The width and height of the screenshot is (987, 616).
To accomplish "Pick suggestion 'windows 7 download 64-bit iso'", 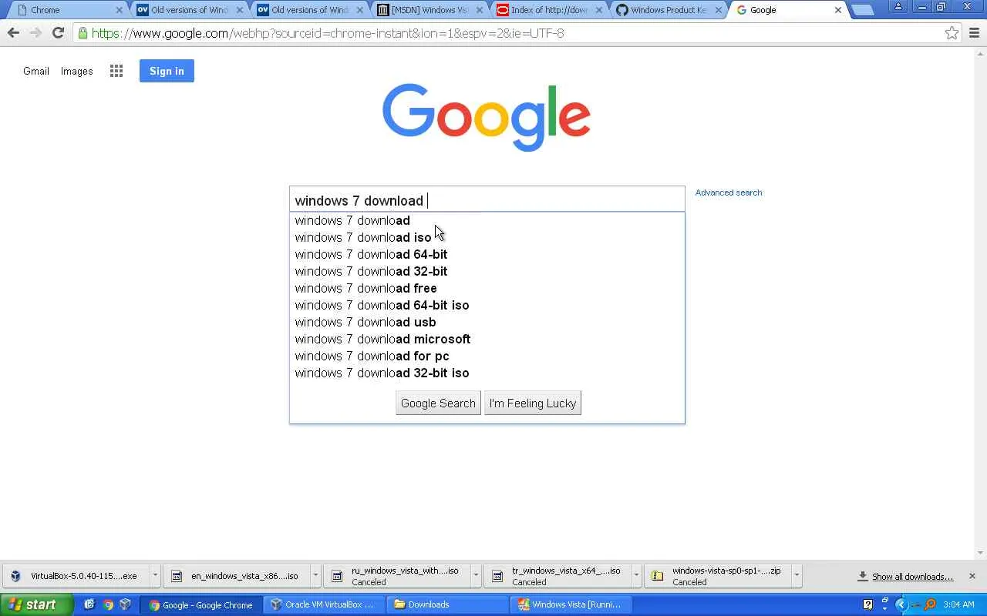I will click(487, 305).
